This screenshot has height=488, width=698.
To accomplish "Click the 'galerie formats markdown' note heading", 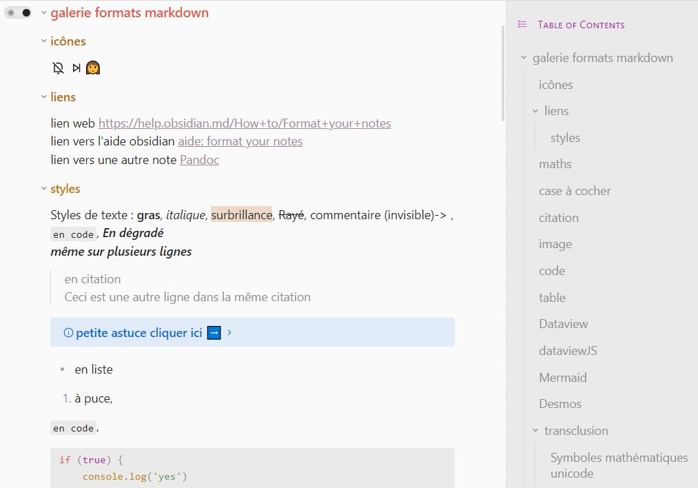I will pyautogui.click(x=130, y=12).
